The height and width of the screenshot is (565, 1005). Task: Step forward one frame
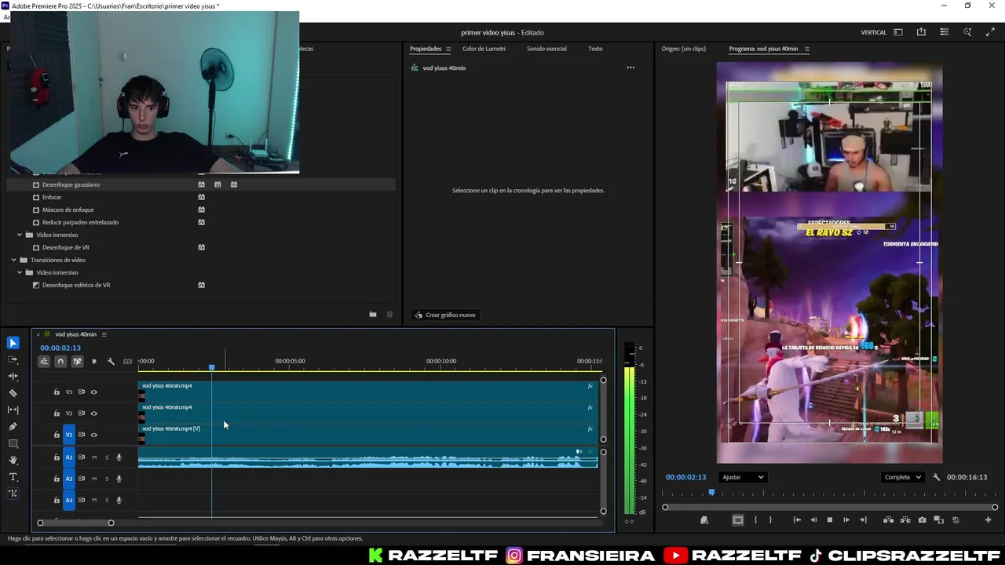[x=846, y=520]
